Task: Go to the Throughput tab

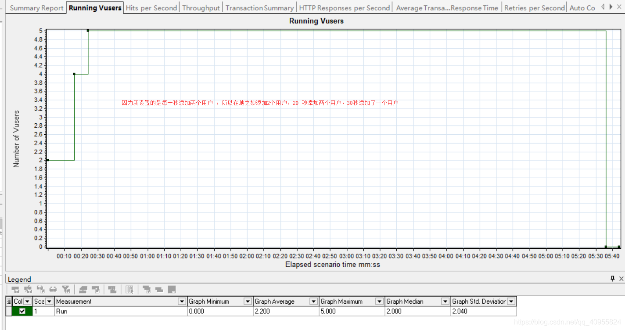Action: pyautogui.click(x=201, y=8)
